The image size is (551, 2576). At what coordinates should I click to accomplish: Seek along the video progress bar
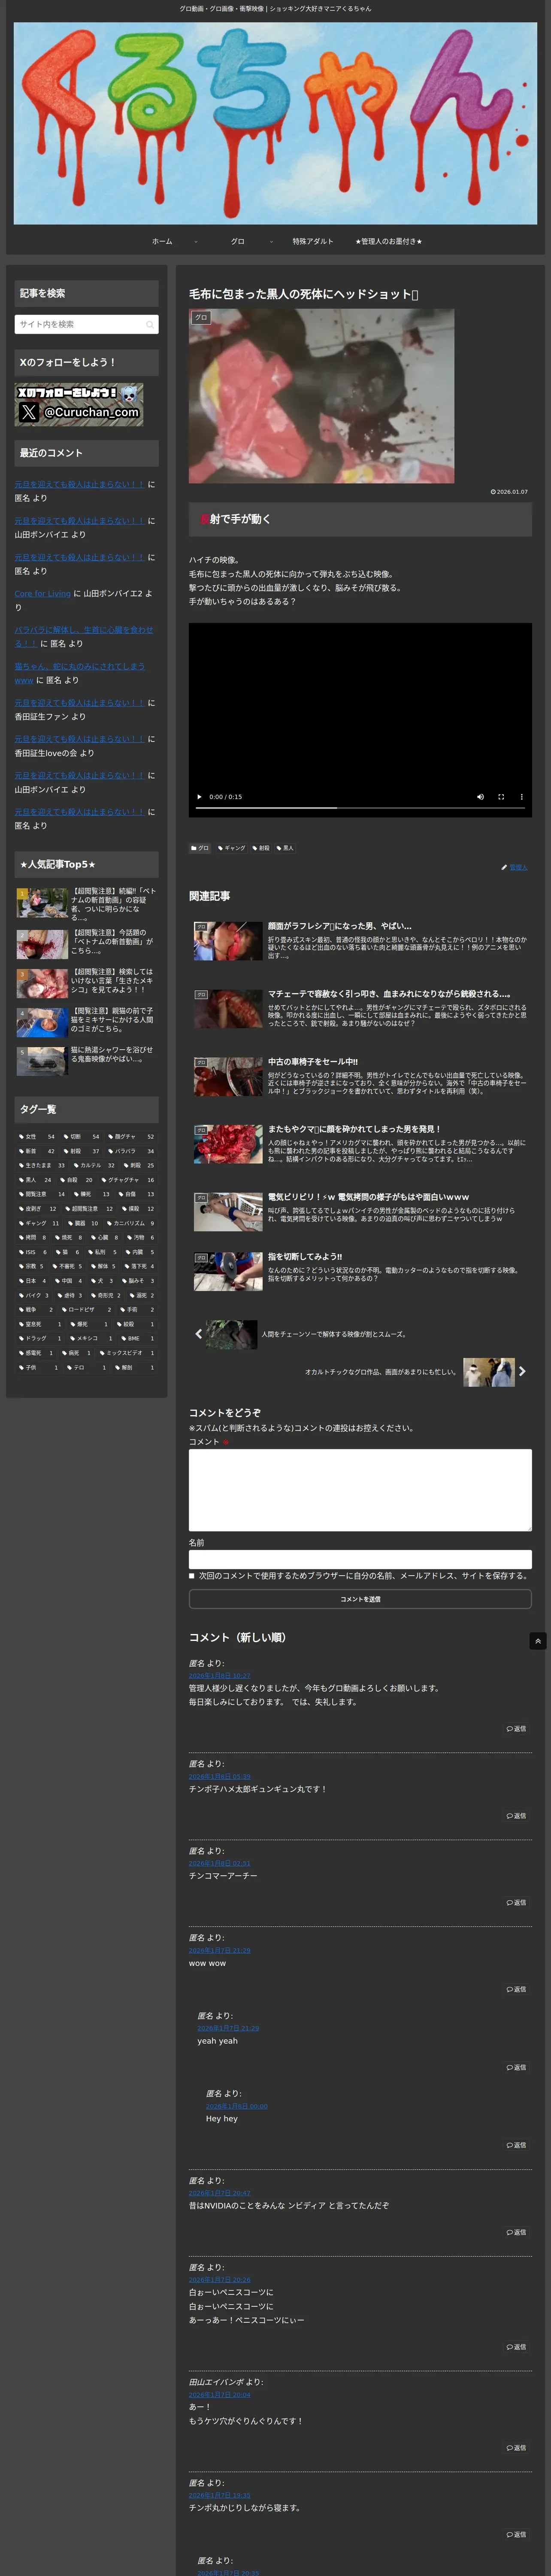tap(360, 808)
